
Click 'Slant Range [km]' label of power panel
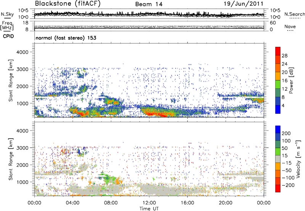[x=11, y=80]
